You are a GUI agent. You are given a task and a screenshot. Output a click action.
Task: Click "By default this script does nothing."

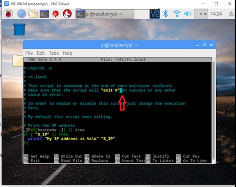(70, 117)
